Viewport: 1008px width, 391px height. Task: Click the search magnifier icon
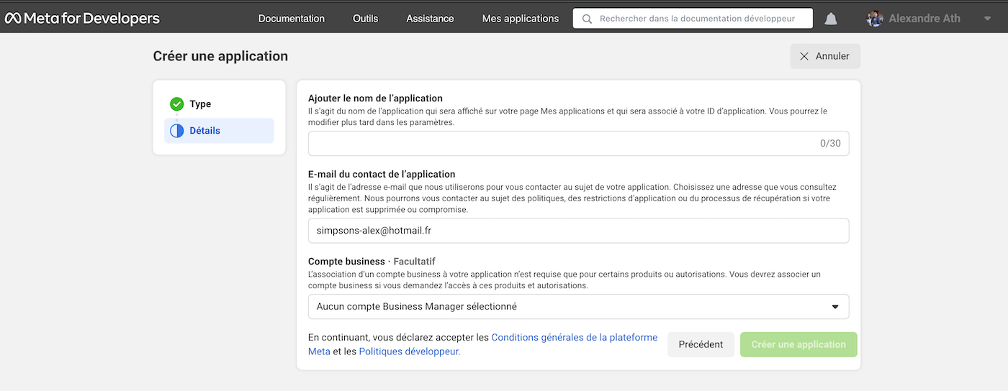[588, 19]
